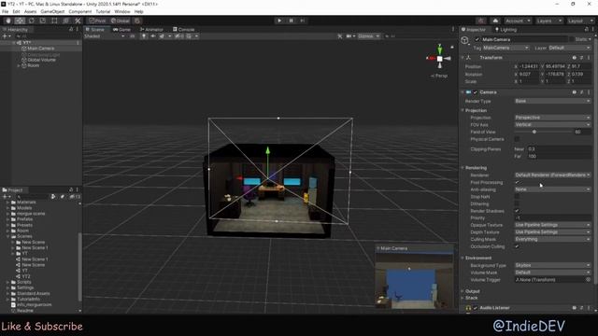The width and height of the screenshot is (598, 336).
Task: Toggle the Pivot handle position button
Action: (x=97, y=21)
